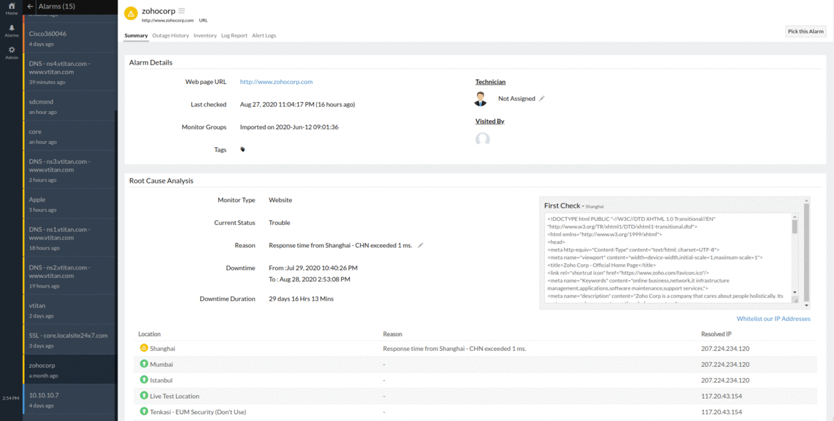This screenshot has height=421, width=834.
Task: Edit the Reason using its pencil icon
Action: point(420,245)
